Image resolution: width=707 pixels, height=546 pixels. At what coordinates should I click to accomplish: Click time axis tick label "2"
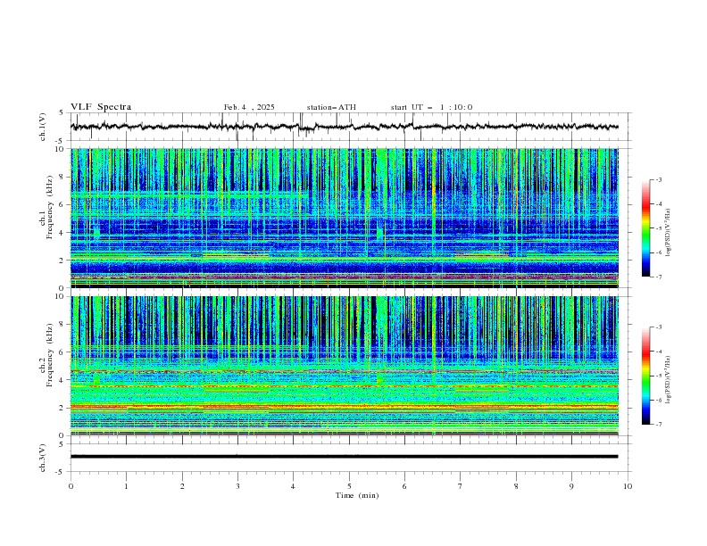[x=183, y=486]
